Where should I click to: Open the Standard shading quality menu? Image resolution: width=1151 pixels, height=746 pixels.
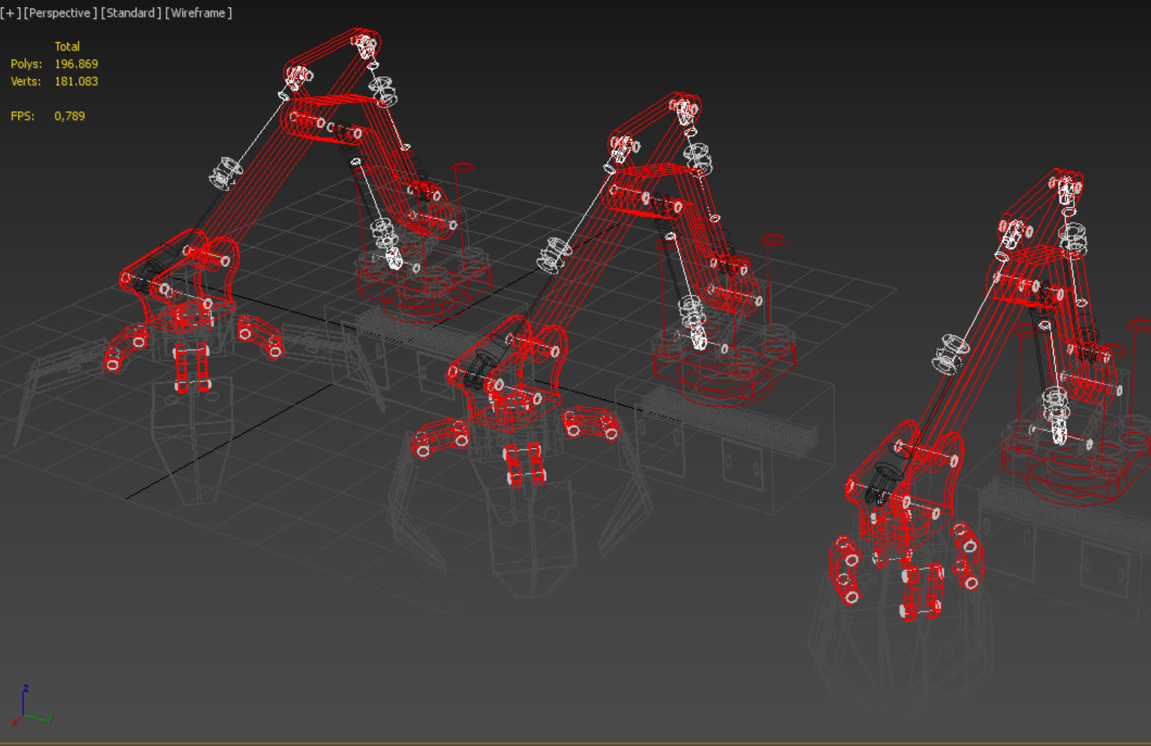click(x=131, y=13)
